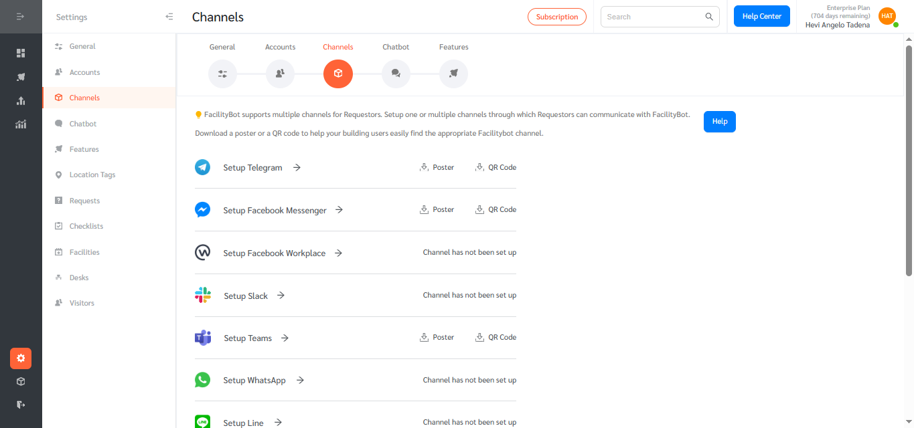This screenshot has width=914, height=428.
Task: Open the rocket icon in dark sidebar
Action: [x=21, y=77]
